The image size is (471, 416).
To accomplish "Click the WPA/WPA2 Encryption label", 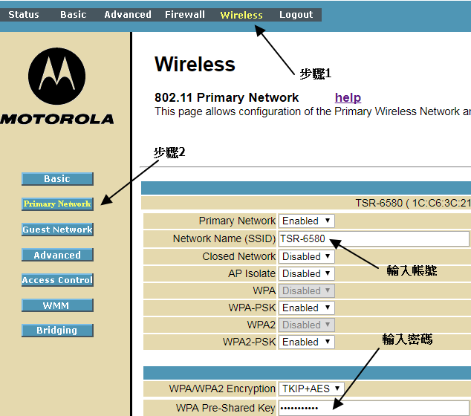I will click(222, 389).
